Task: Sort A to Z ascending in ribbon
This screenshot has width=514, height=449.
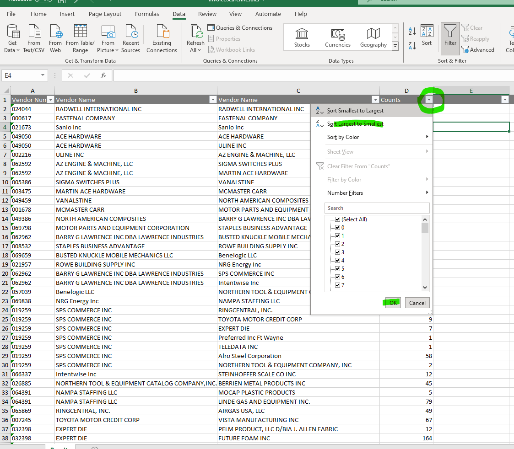Action: click(x=412, y=32)
